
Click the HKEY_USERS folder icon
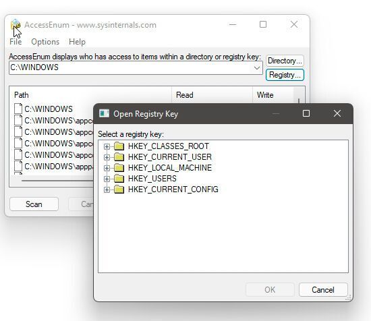click(119, 179)
